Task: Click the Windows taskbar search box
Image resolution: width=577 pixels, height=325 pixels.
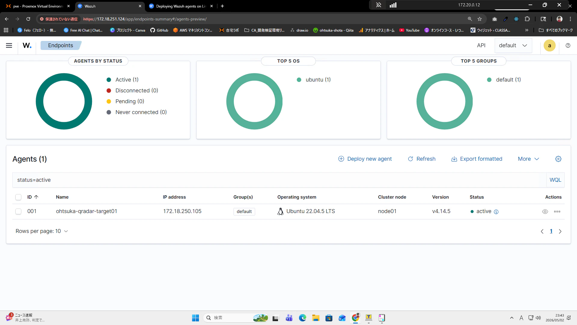Action: (x=236, y=318)
